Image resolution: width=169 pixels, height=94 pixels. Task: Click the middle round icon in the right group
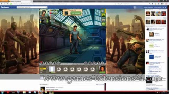(x=94, y=63)
